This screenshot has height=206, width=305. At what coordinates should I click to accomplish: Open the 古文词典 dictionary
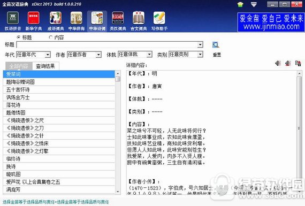(x=139, y=21)
